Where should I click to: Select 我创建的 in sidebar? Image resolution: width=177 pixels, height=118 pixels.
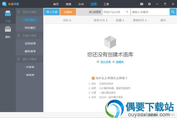coord(29,20)
